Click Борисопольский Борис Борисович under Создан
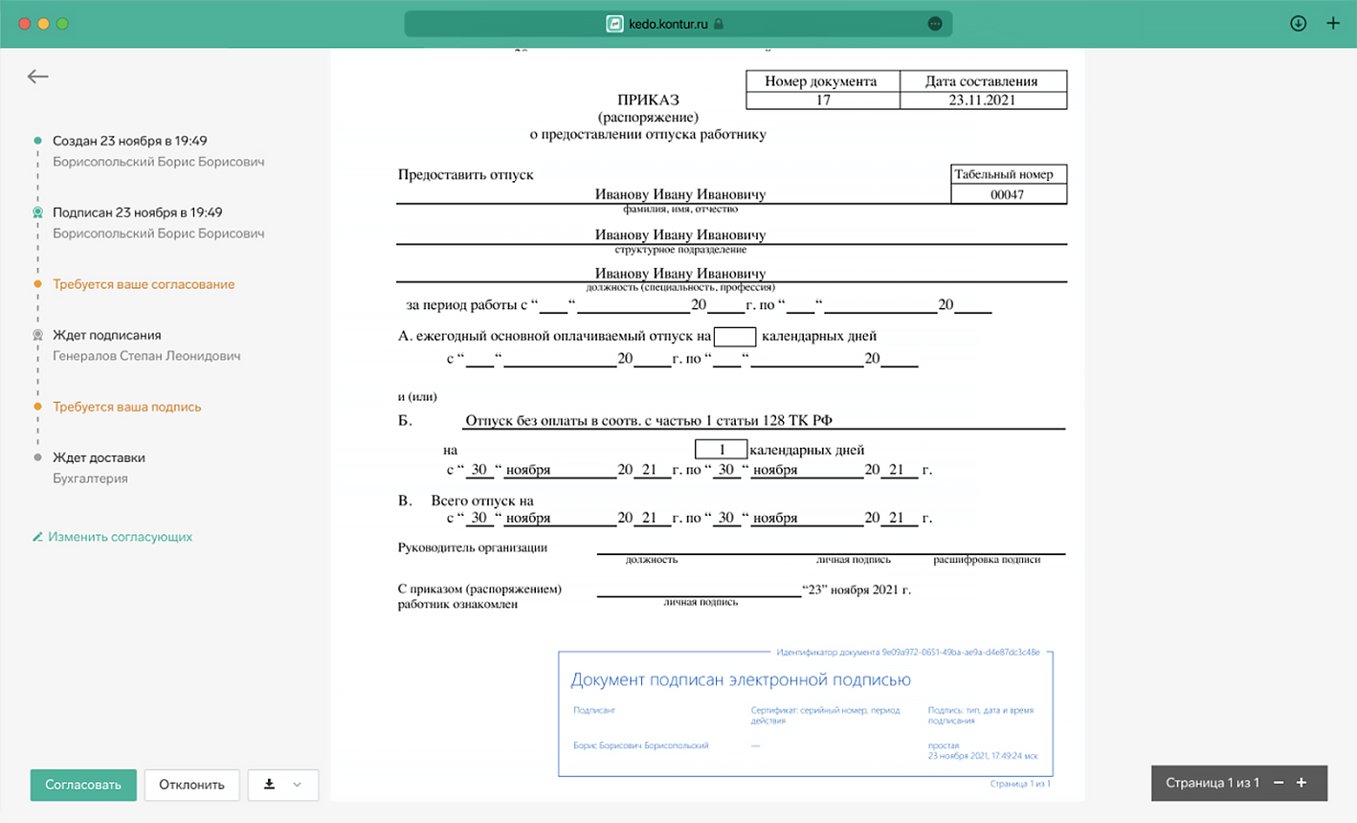Viewport: 1357px width, 823px height. click(159, 162)
